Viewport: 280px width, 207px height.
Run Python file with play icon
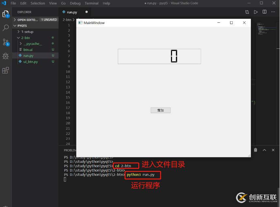256,12
